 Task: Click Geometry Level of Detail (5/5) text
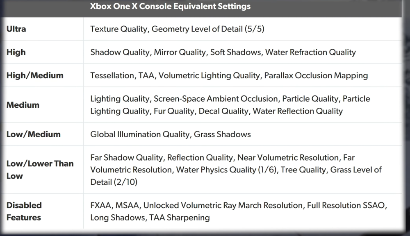(x=205, y=29)
